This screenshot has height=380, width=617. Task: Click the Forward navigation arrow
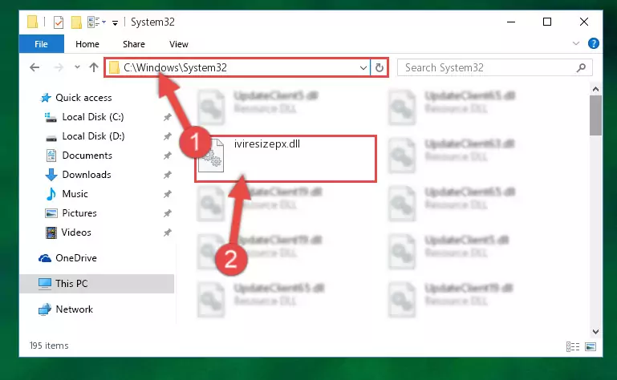[x=59, y=67]
